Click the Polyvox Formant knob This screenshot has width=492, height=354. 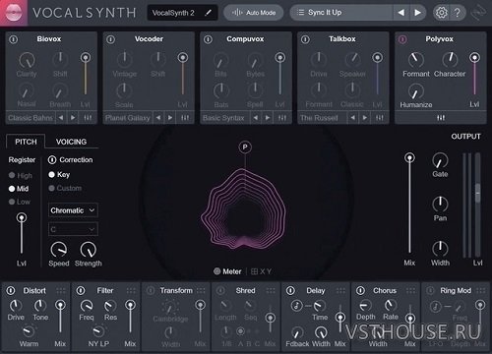tap(415, 60)
